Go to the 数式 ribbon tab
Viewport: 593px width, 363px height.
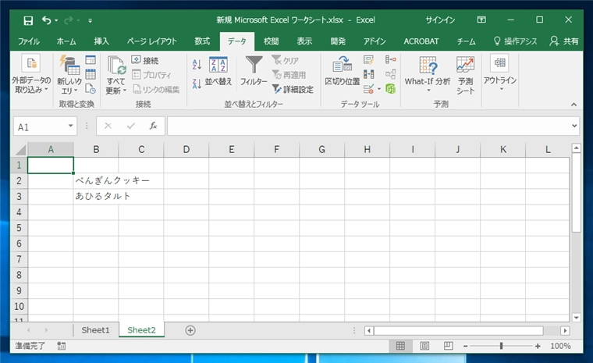tap(202, 41)
